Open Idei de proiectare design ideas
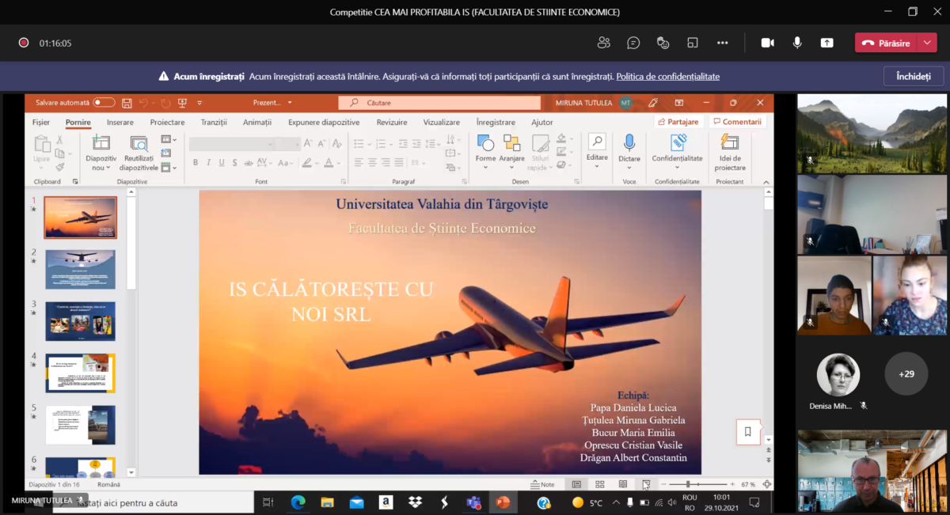The width and height of the screenshot is (950, 515). pyautogui.click(x=730, y=152)
